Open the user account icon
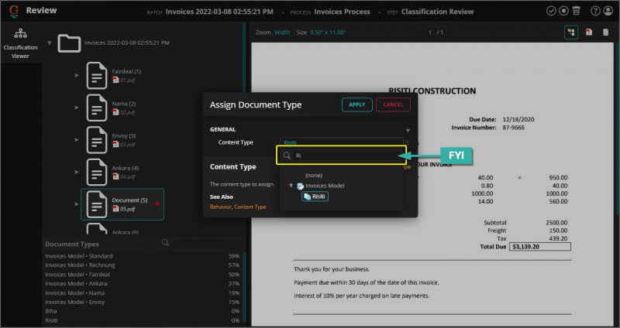 click(608, 11)
